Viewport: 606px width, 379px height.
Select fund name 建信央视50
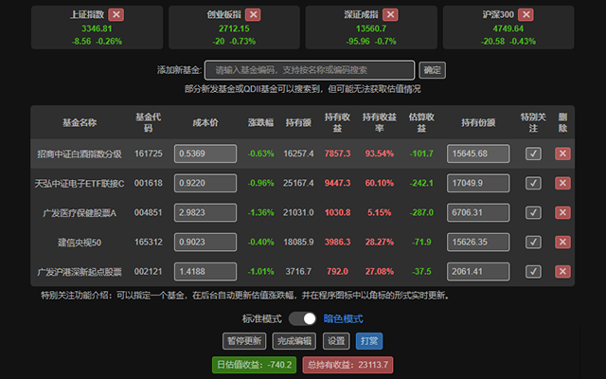coord(80,243)
